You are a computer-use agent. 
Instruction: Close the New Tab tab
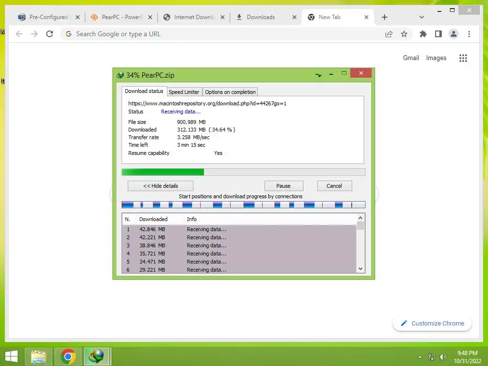pos(366,17)
